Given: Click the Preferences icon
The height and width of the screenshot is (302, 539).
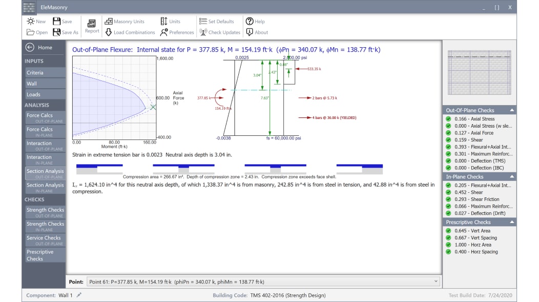Looking at the screenshot, I should click(164, 32).
